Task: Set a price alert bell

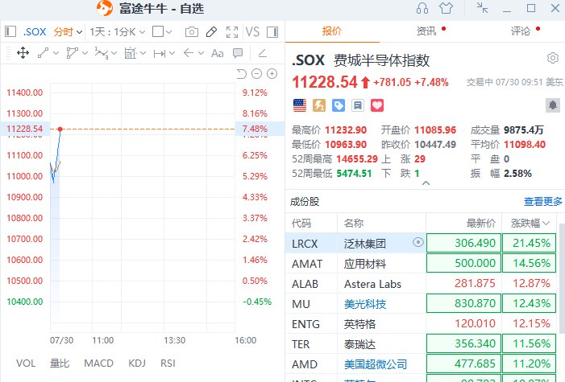Action: [552, 105]
